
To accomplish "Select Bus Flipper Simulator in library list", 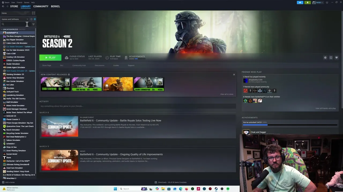I will 15,40.
